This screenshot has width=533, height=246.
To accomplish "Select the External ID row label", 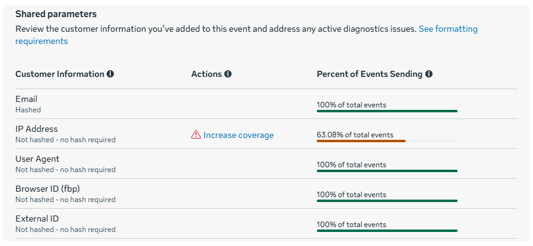I will (x=37, y=219).
